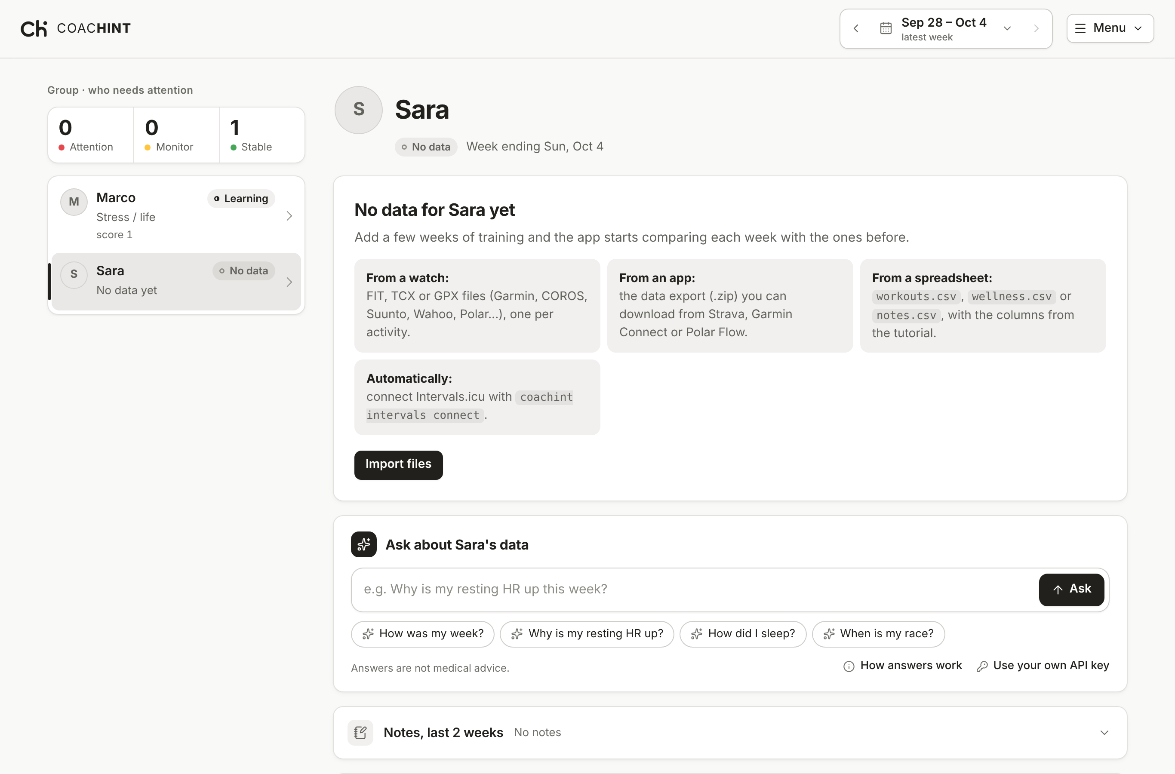
Task: Click the CoachHint logo
Action: pyautogui.click(x=76, y=28)
